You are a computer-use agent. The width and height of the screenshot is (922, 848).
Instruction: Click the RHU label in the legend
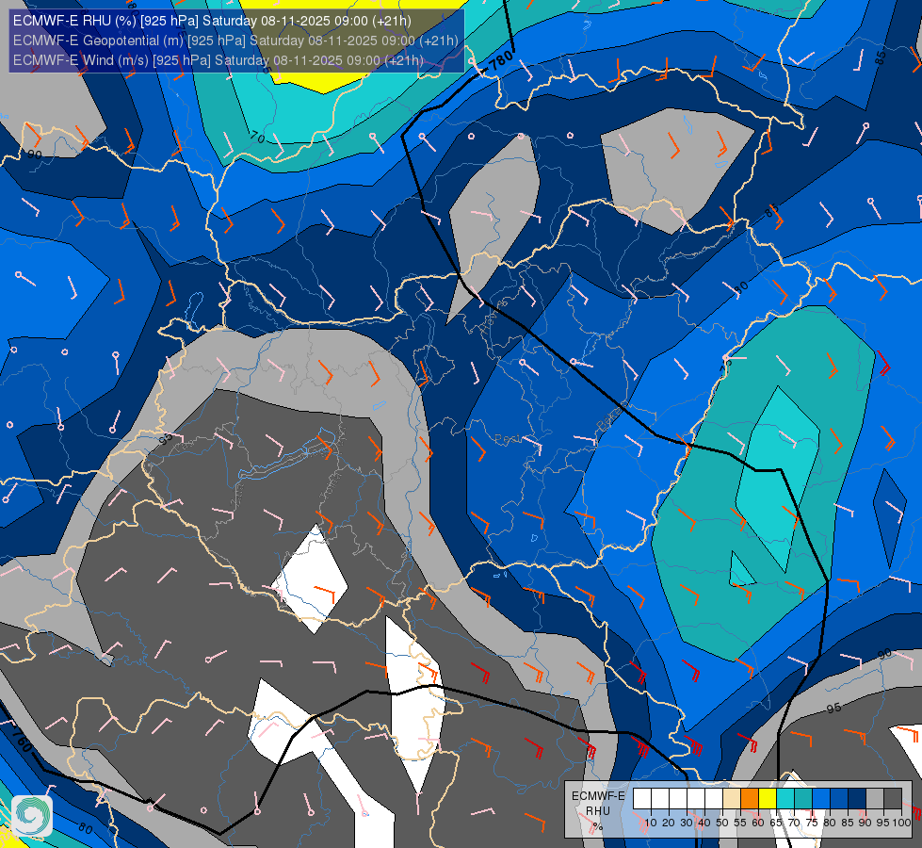[x=598, y=811]
